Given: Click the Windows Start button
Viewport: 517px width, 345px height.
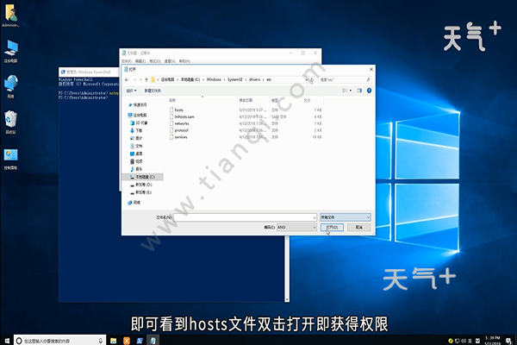Looking at the screenshot, I should 7,341.
